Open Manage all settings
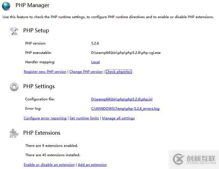Screen dimensions: 219x169 (118, 118)
